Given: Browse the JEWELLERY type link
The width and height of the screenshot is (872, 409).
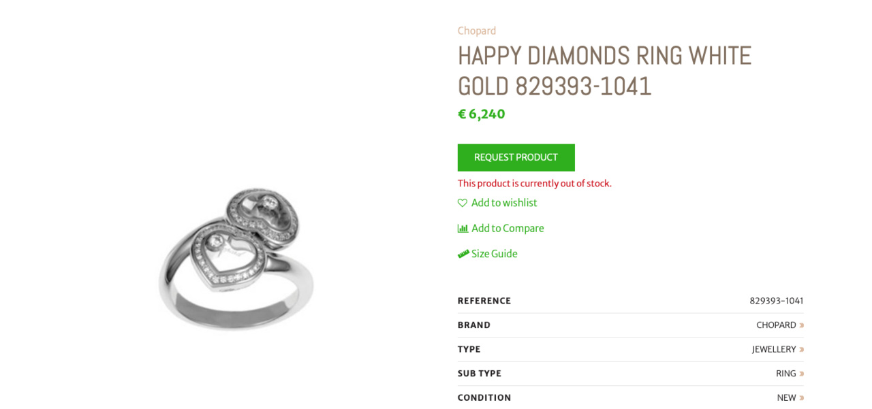Looking at the screenshot, I should [774, 350].
